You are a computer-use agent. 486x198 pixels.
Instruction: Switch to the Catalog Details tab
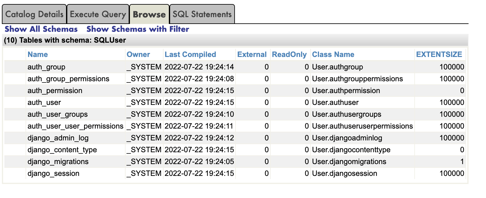coord(34,14)
